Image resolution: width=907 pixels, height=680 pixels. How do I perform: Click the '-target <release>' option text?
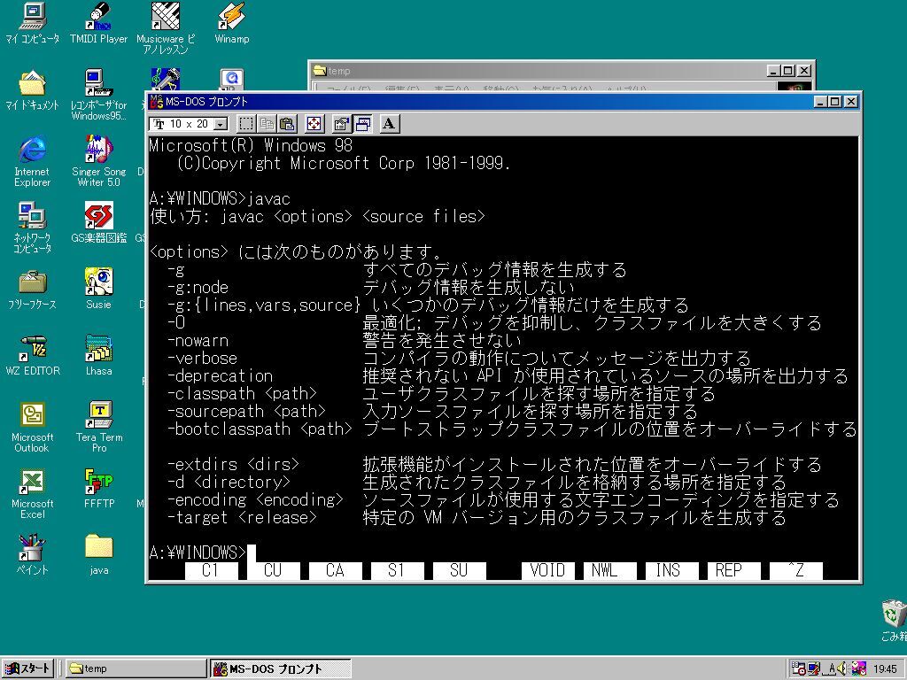tap(243, 517)
